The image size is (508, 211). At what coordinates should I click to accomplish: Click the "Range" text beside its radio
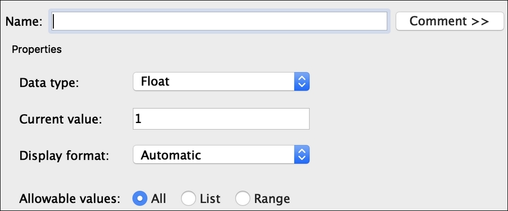272,199
